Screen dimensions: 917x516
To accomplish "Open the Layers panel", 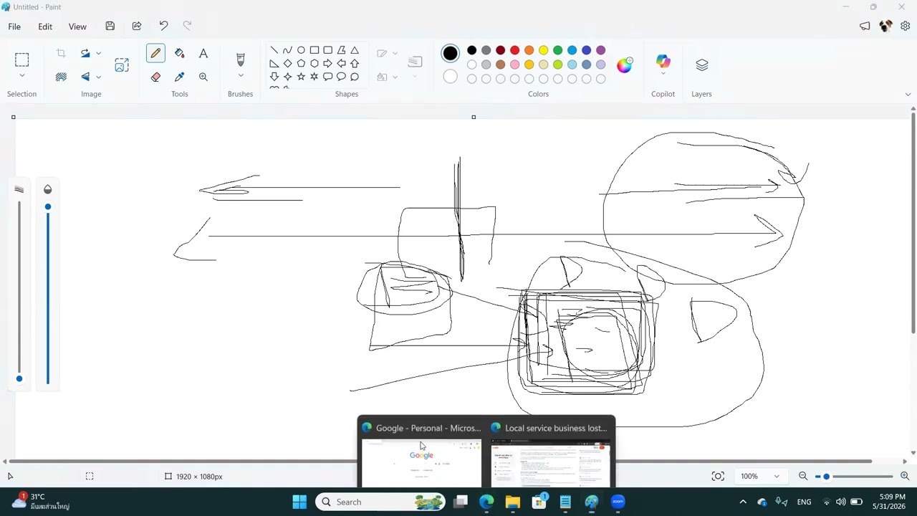I will [x=701, y=65].
